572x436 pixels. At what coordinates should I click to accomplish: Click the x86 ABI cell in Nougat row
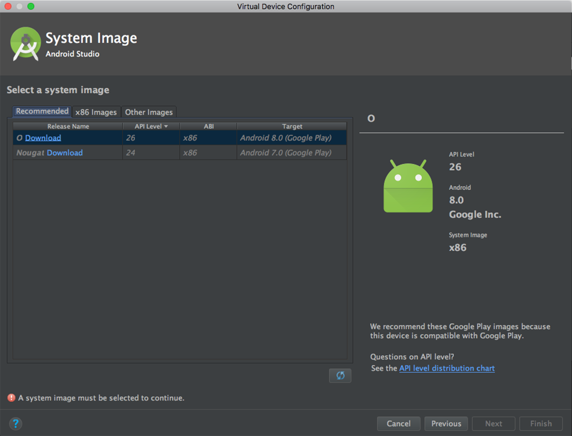pos(208,153)
